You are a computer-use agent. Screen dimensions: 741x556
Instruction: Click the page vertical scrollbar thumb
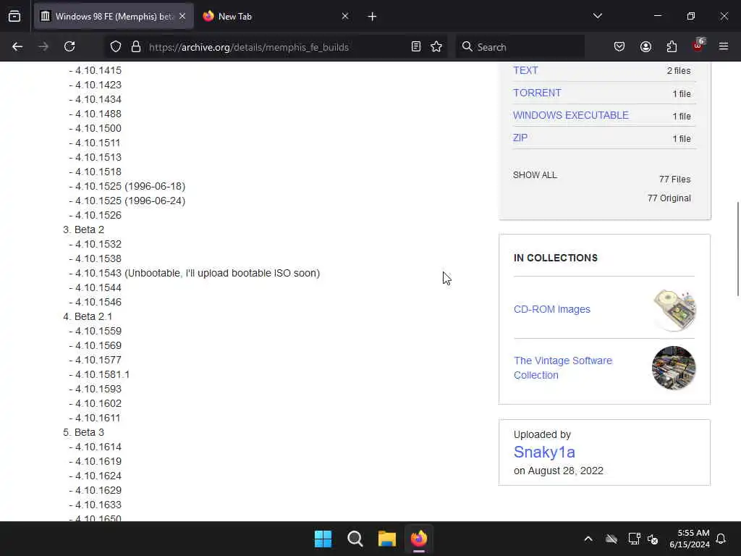pyautogui.click(x=737, y=249)
